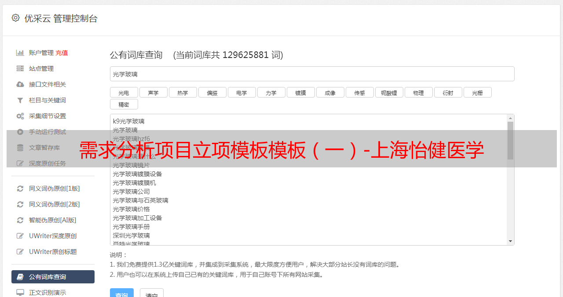This screenshot has height=297, width=563.
Task: Select the 铌酸锂 tag button
Action: [x=389, y=92]
